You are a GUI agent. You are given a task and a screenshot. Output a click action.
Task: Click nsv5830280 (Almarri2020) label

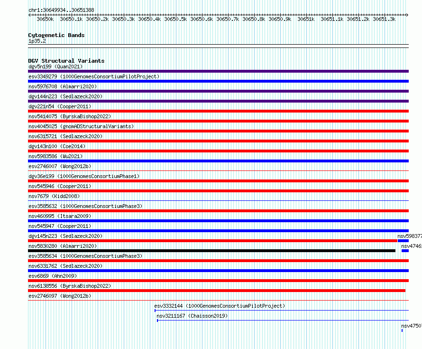coord(63,246)
